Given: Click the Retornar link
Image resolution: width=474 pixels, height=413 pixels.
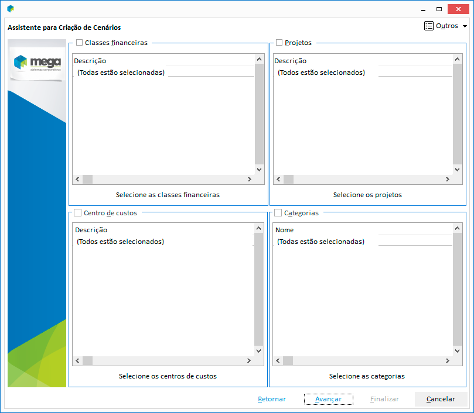Looking at the screenshot, I should point(272,399).
